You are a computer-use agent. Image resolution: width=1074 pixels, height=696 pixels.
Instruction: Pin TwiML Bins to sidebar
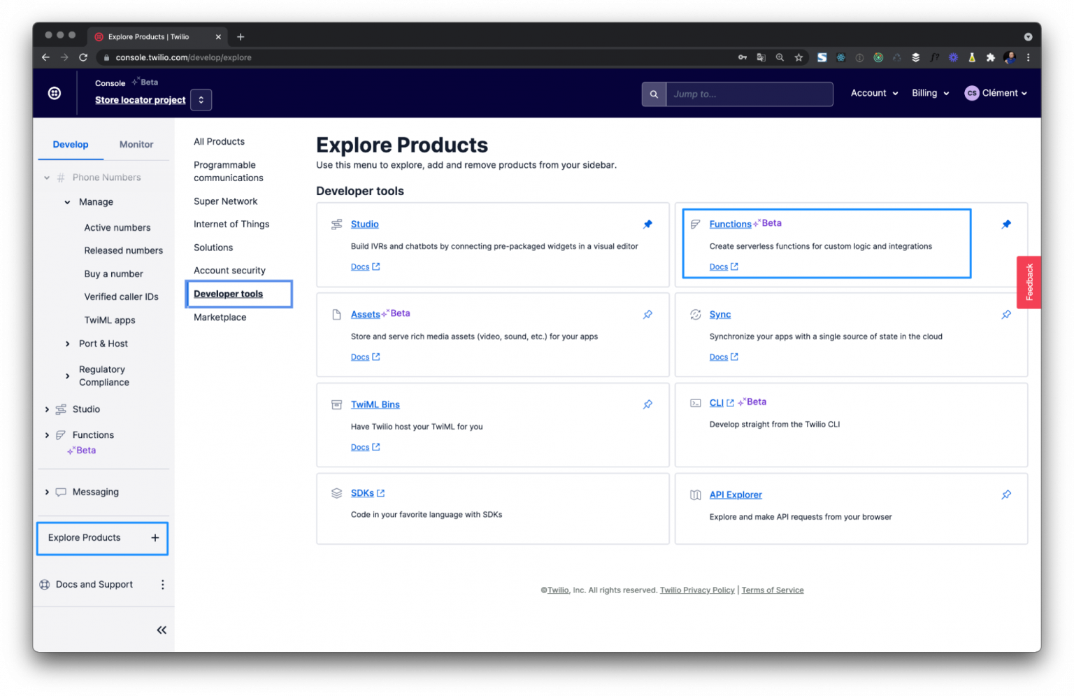(647, 404)
